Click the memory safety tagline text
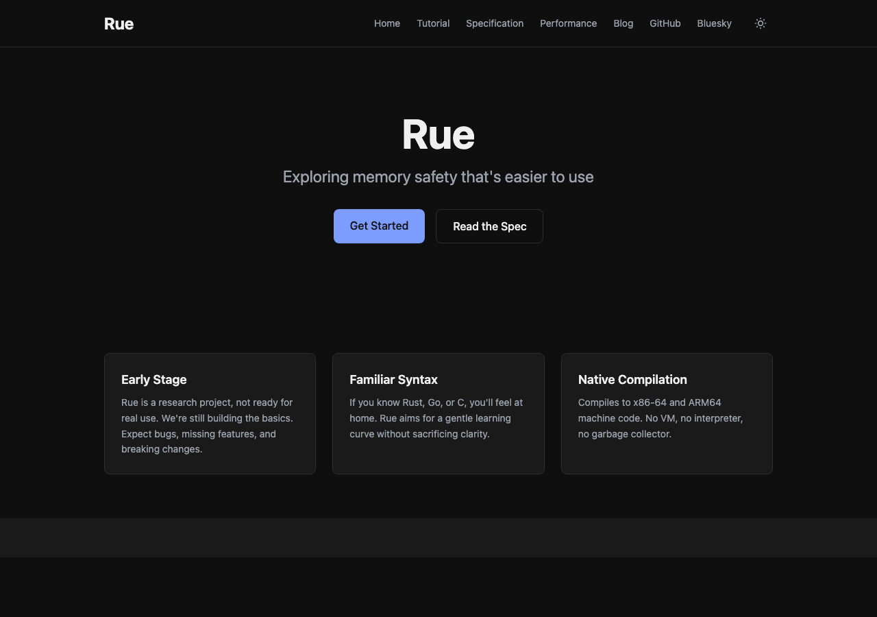 (x=438, y=176)
